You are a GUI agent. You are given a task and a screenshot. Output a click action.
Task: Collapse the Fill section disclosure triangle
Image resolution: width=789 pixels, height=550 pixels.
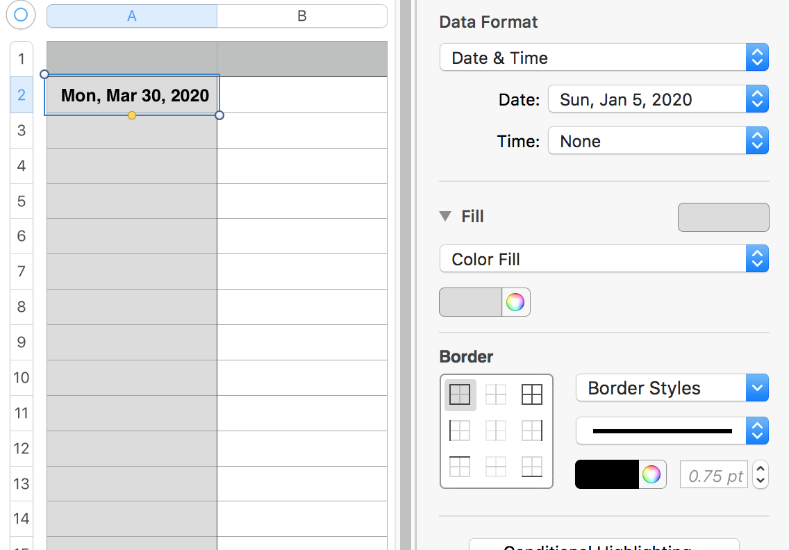pos(445,216)
